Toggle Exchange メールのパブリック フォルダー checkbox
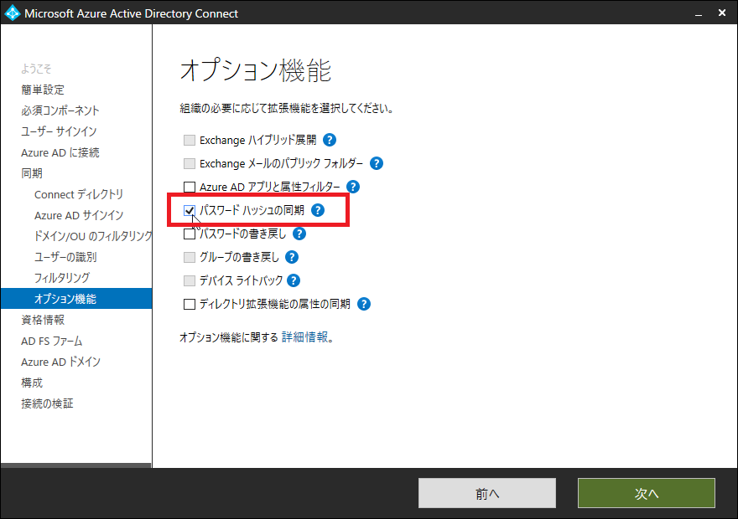This screenshot has height=519, width=738. pos(190,163)
